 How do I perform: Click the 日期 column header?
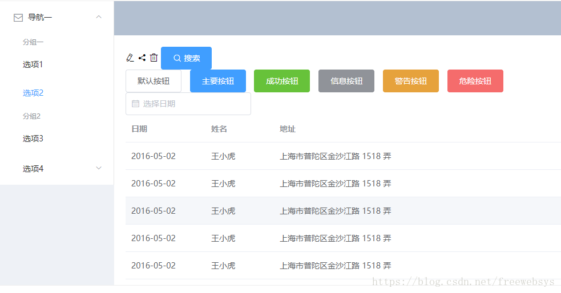click(x=139, y=129)
